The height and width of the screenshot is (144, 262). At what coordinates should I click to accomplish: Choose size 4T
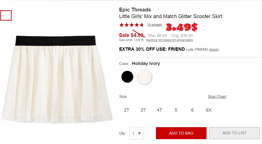pyautogui.click(x=160, y=110)
